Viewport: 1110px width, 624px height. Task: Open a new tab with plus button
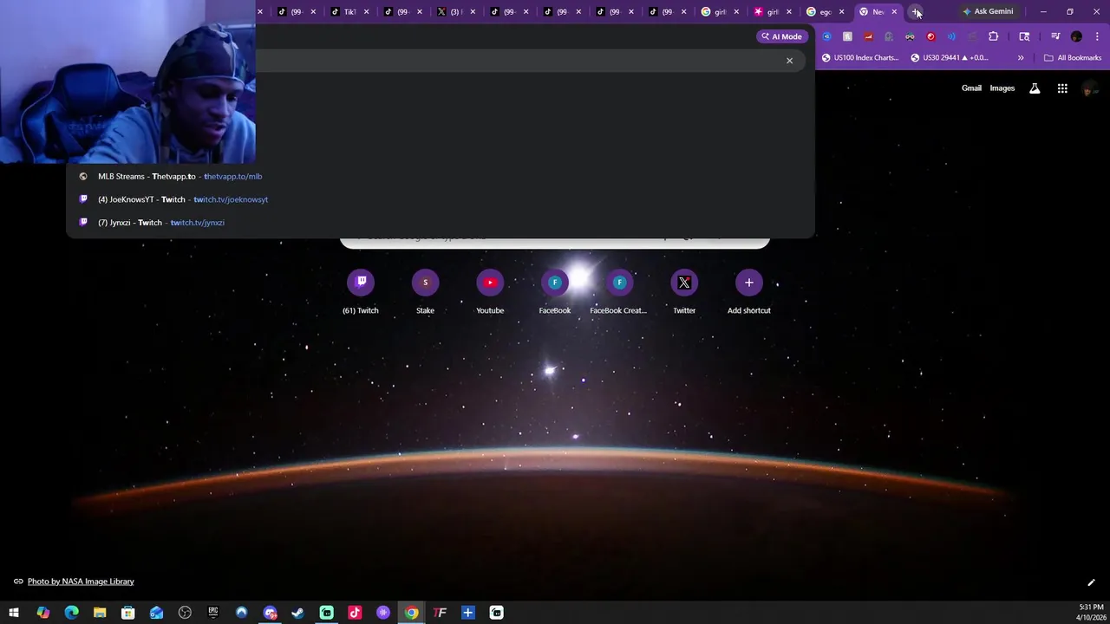[x=916, y=11]
